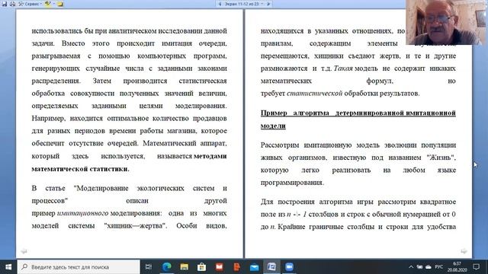Switch to Zoom from the taskbar
The image size is (488, 274).
(290, 267)
